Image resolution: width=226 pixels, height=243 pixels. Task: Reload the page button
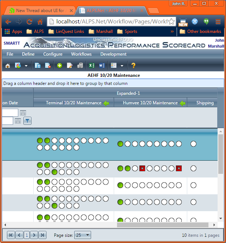click(x=29, y=21)
